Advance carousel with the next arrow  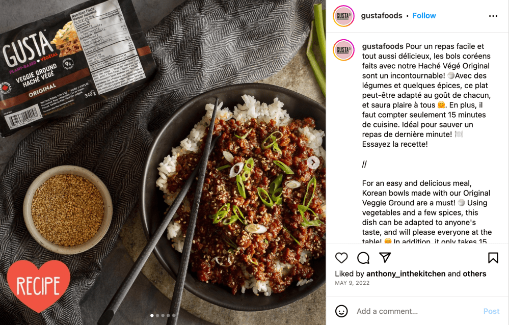(313, 162)
